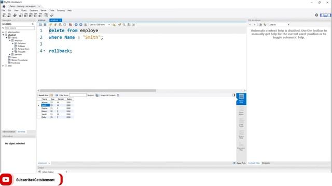332x186 pixels.
Task: Toggle Wrap Cell Content in results
Action: (118, 95)
